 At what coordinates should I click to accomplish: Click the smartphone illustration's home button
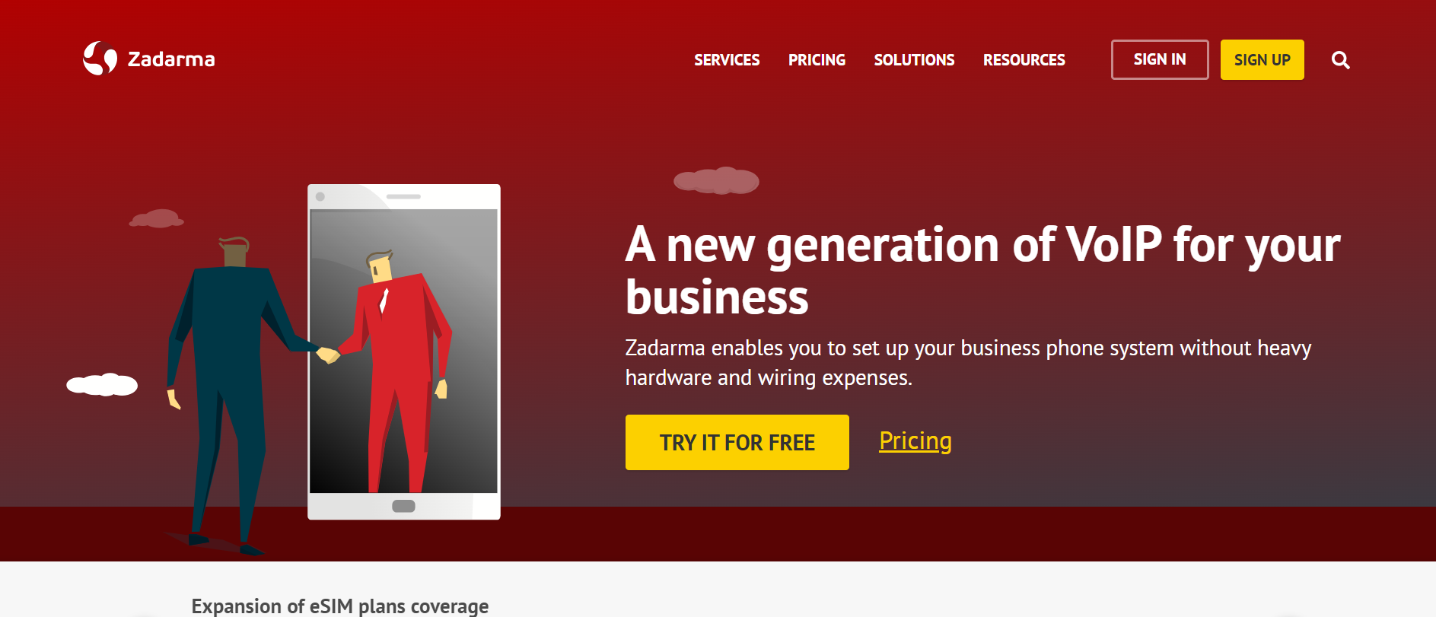[x=403, y=506]
